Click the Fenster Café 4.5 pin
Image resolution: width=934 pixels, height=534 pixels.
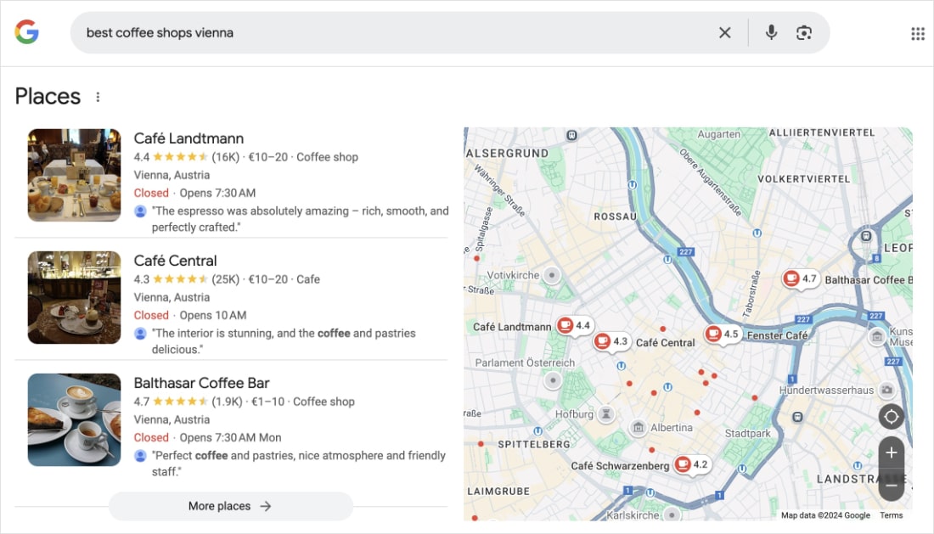point(723,334)
